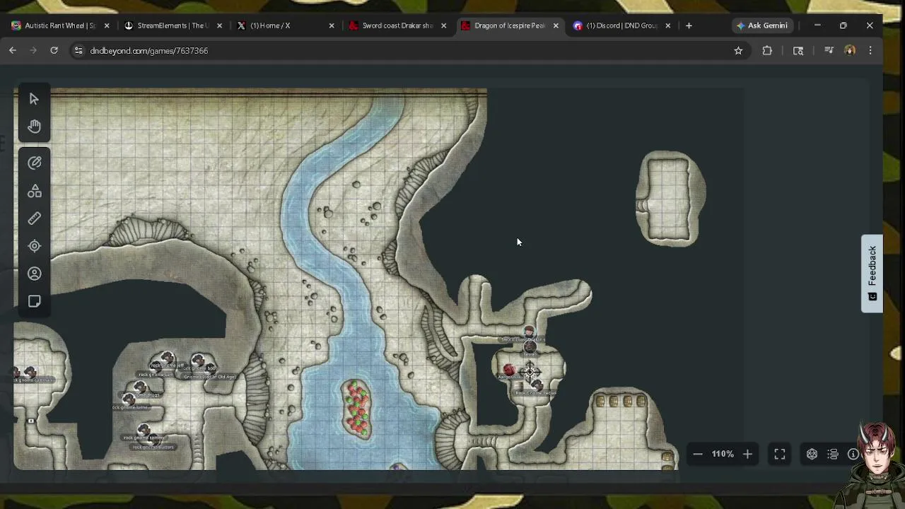The width and height of the screenshot is (905, 509).
Task: Bookmark this page with star
Action: [738, 51]
